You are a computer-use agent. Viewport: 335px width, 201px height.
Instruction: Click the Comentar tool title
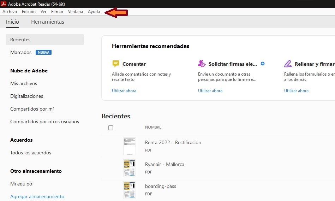coord(134,64)
